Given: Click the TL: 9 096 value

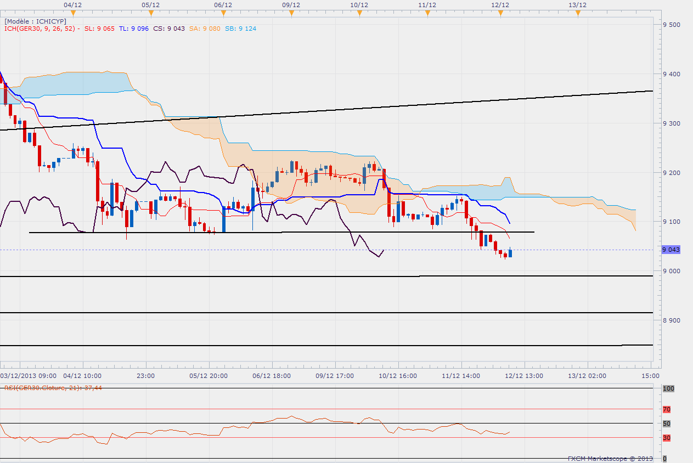Looking at the screenshot, I should click(x=134, y=29).
